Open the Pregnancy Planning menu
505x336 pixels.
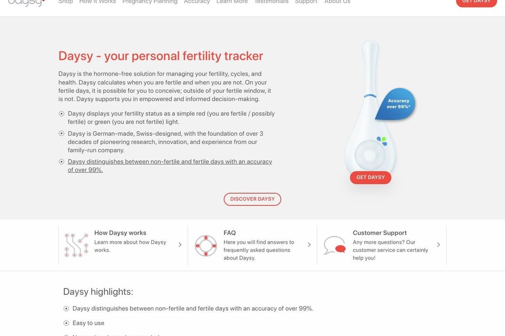point(150,2)
